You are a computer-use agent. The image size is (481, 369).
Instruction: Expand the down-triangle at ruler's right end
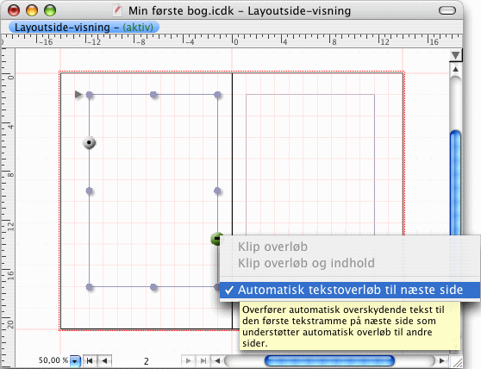[x=455, y=55]
